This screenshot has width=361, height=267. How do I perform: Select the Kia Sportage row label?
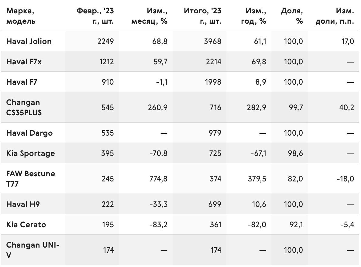coord(31,154)
